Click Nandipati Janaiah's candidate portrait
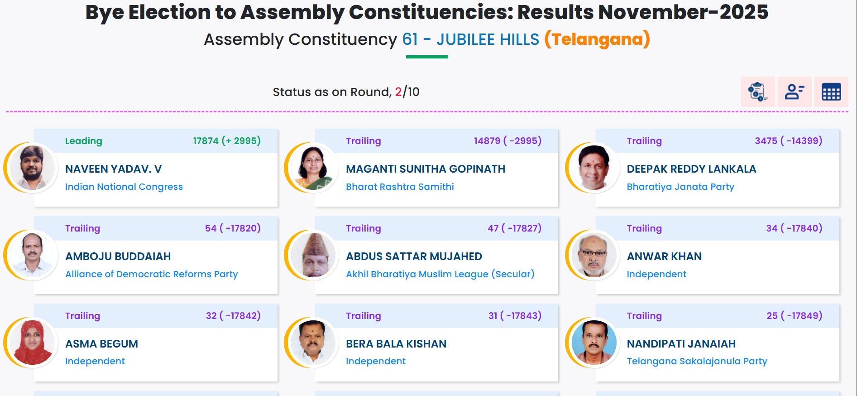The width and height of the screenshot is (857, 396). pyautogui.click(x=594, y=343)
